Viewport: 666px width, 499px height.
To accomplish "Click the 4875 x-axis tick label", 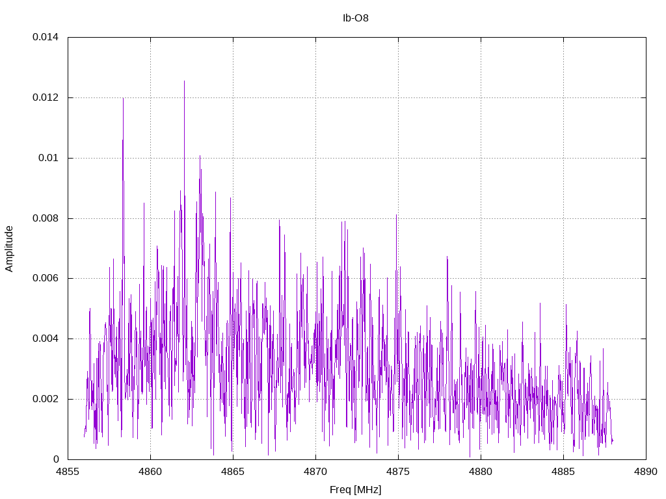I will (x=398, y=472).
